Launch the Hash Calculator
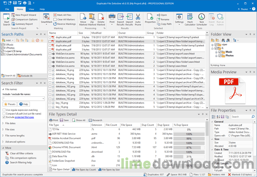 190,20
